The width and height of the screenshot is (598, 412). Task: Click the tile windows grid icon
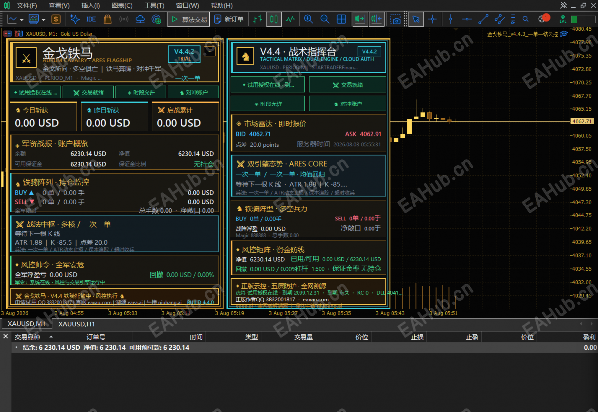tap(341, 19)
